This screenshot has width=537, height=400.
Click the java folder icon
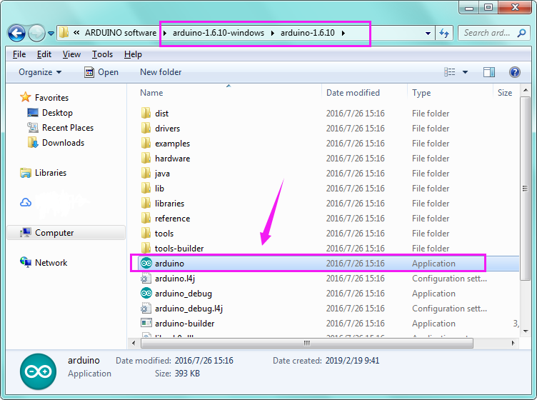click(x=146, y=174)
